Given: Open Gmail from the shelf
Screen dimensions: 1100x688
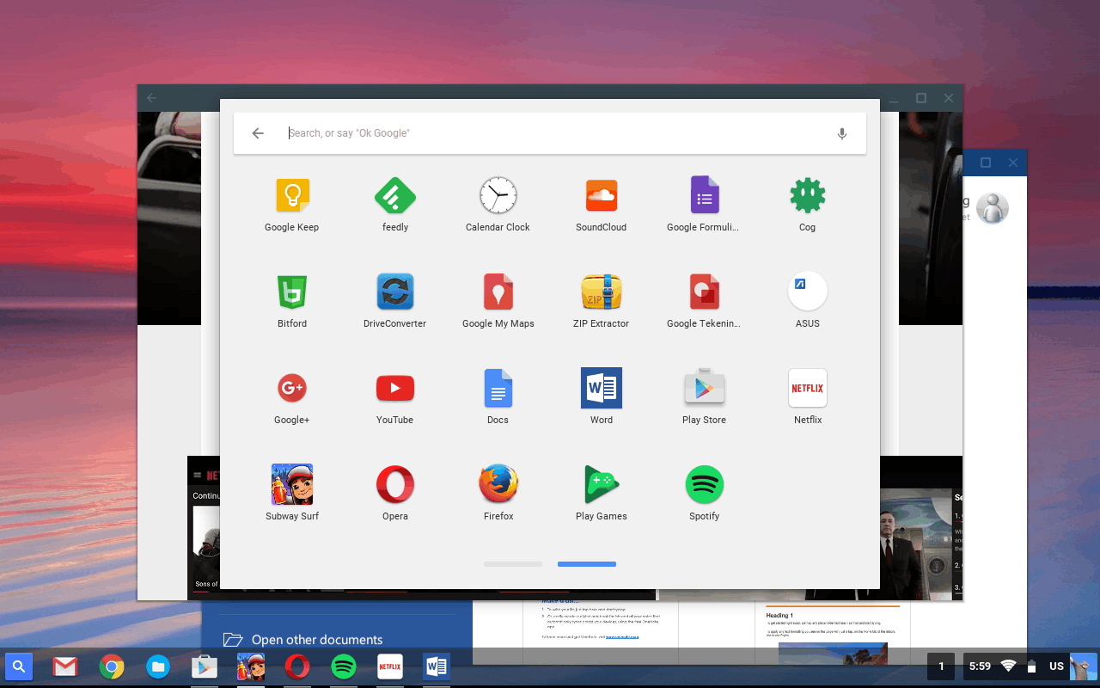Looking at the screenshot, I should [65, 666].
